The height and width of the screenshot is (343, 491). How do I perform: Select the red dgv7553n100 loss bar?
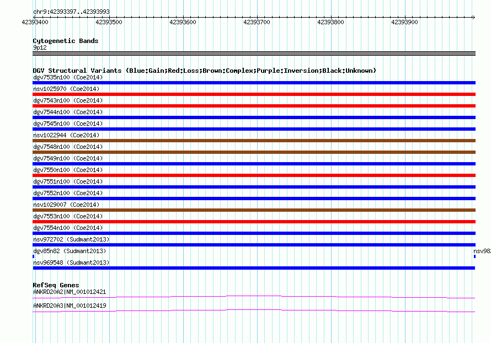254,222
